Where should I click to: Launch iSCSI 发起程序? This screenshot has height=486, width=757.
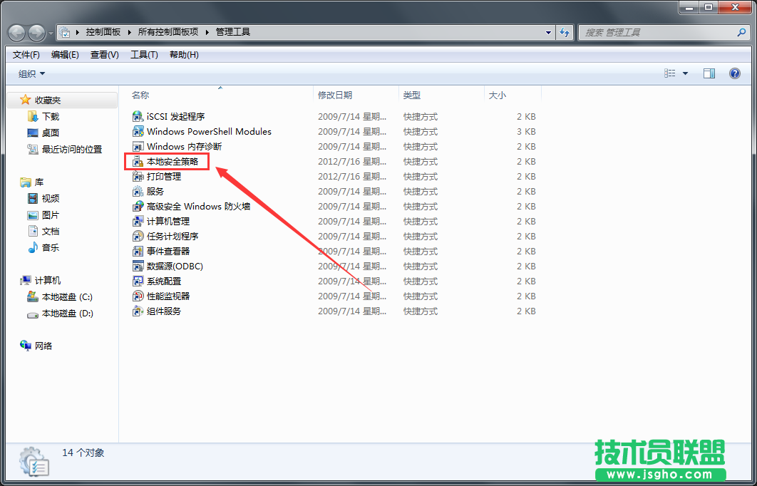pyautogui.click(x=168, y=116)
